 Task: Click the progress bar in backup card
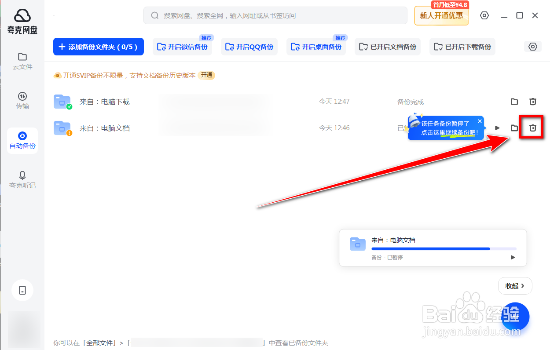click(444, 249)
